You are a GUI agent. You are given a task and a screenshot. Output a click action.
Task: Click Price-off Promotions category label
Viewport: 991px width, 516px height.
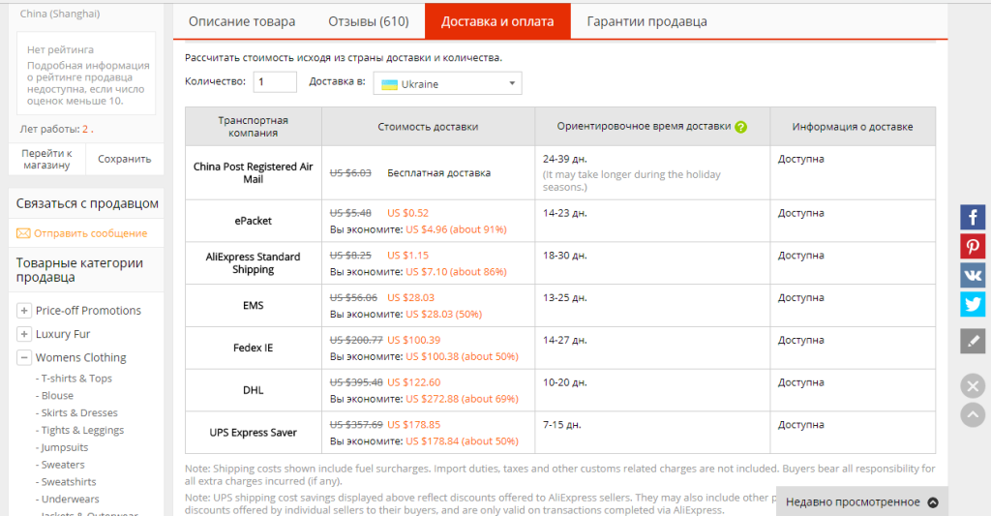coord(88,311)
